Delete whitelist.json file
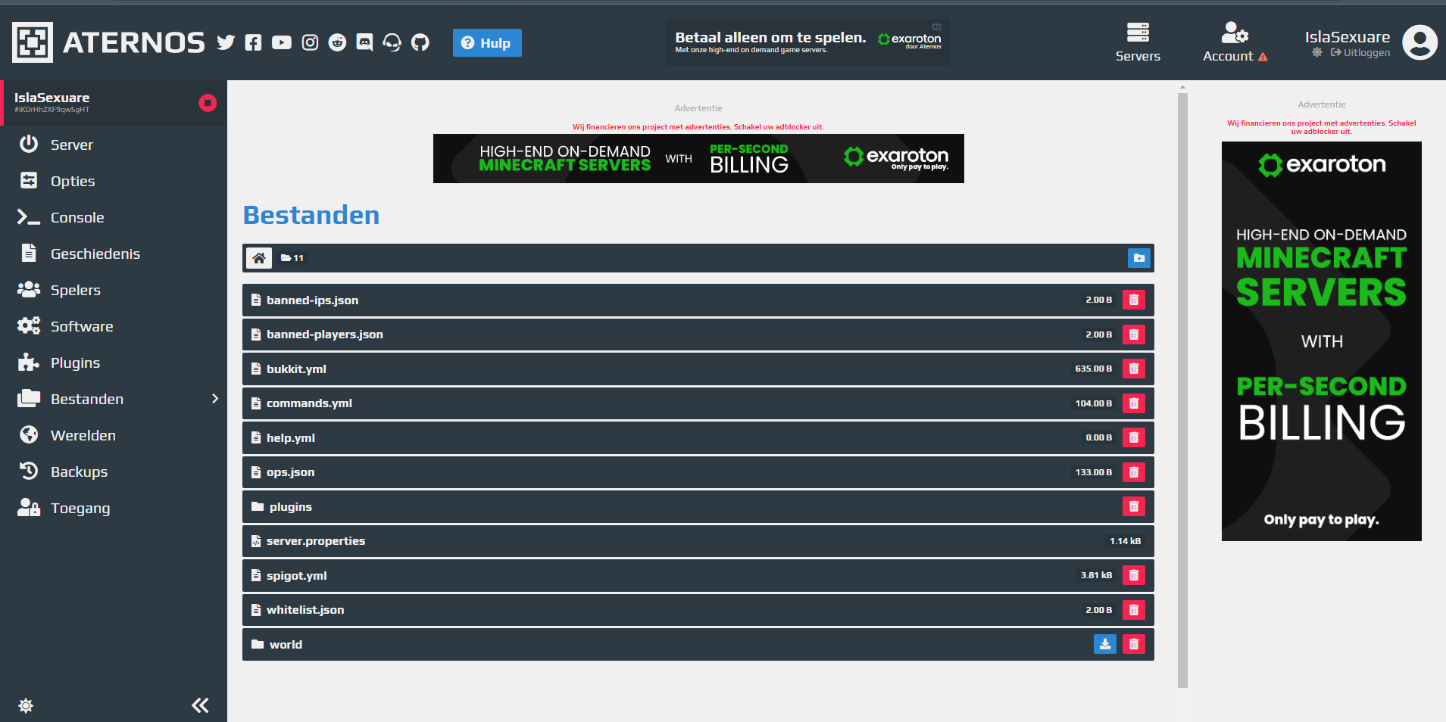Image resolution: width=1446 pixels, height=722 pixels. point(1134,610)
